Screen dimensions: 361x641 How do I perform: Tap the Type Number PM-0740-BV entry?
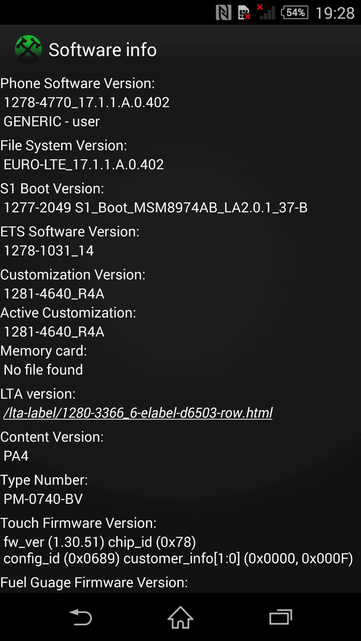pyautogui.click(x=43, y=499)
